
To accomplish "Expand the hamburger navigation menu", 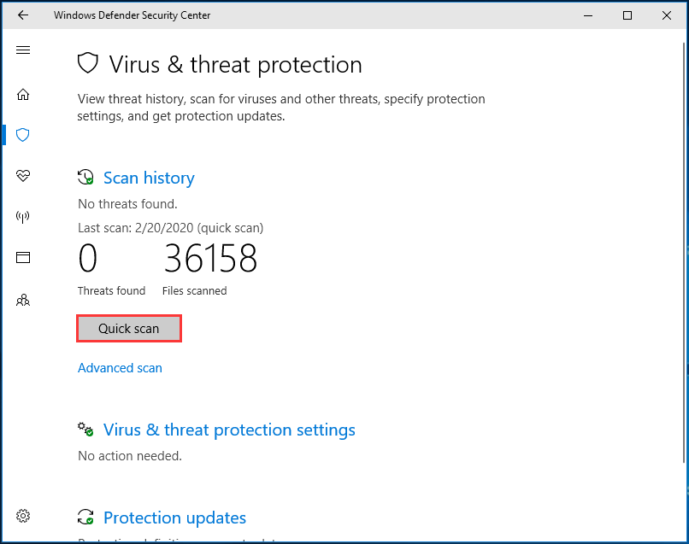I will coord(23,50).
